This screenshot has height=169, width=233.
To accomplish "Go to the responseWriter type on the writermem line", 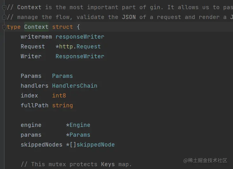I will click(80, 37).
